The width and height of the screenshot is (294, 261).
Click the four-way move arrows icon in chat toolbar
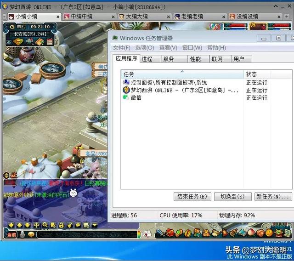pyautogui.click(x=36, y=225)
